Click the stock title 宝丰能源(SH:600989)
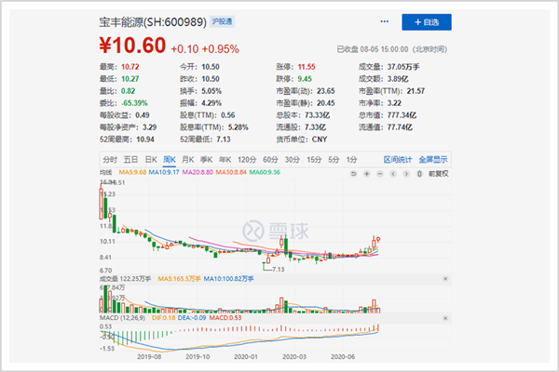The width and height of the screenshot is (559, 372). (153, 22)
